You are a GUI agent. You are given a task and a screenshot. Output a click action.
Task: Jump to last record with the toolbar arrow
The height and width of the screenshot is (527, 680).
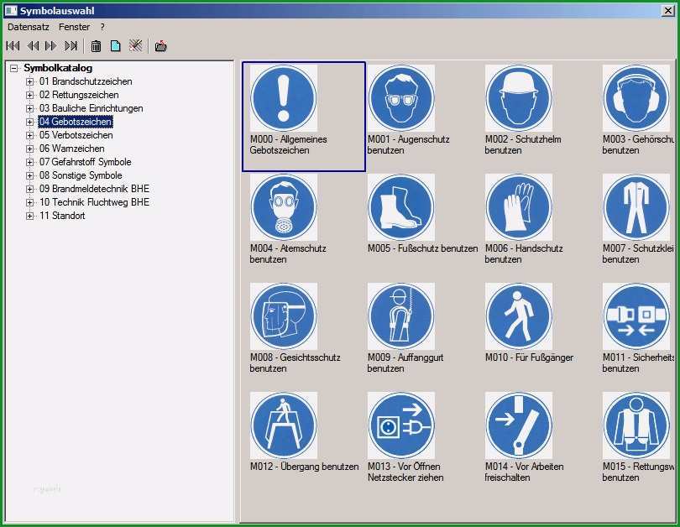(x=71, y=46)
